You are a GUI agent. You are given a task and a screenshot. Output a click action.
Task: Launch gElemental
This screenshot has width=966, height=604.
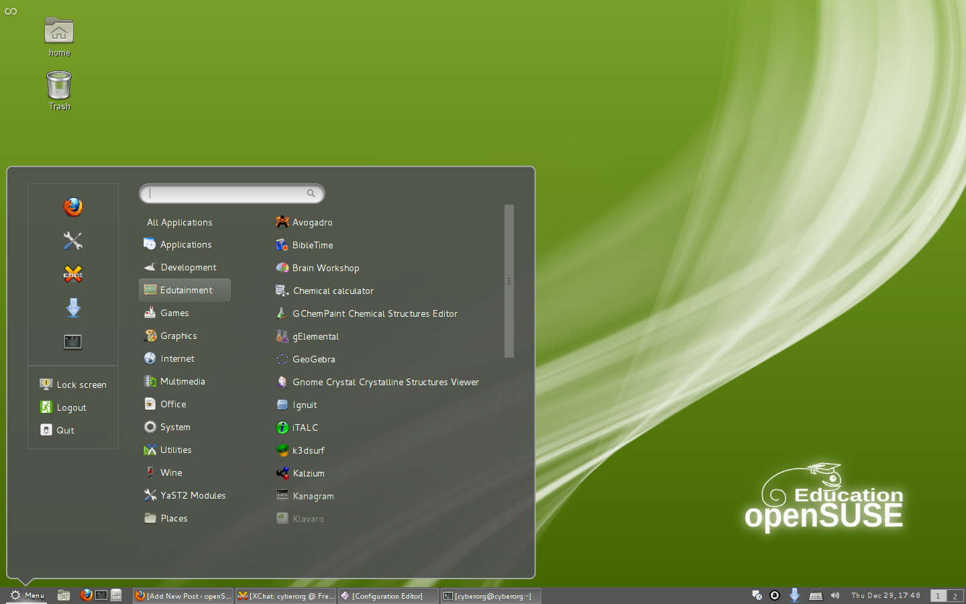[307, 336]
